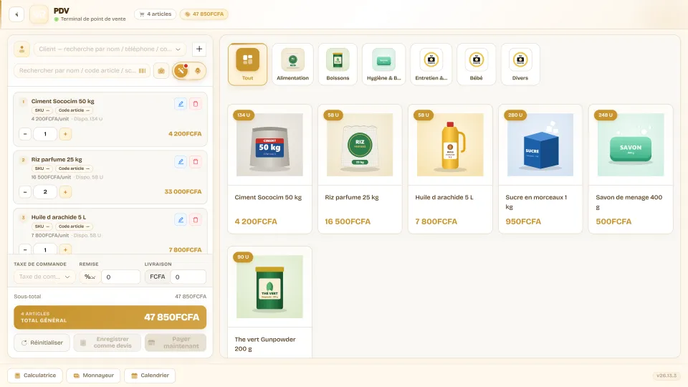The height and width of the screenshot is (387, 688).
Task: Click the SKU tag on Ciment Sococim
Action: [x=42, y=110]
